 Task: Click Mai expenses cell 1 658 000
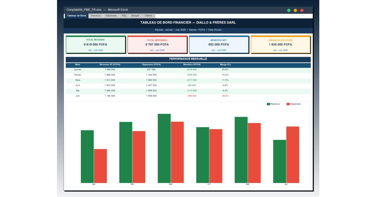[x=151, y=90]
